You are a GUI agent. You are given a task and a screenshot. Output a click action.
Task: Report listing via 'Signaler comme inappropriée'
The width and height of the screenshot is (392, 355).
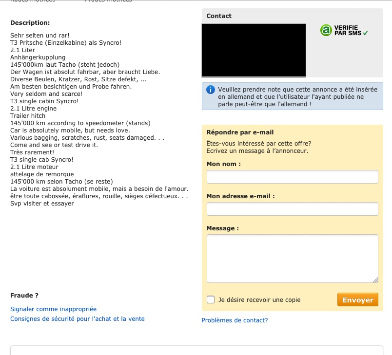(53, 309)
